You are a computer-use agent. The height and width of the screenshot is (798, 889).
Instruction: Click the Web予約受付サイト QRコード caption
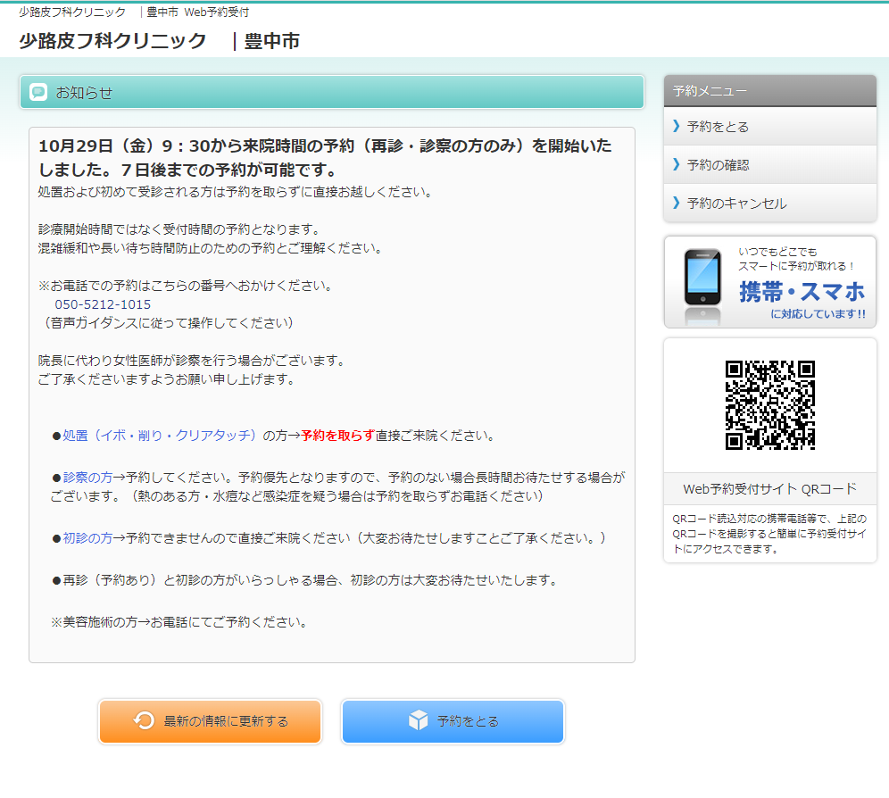click(770, 489)
